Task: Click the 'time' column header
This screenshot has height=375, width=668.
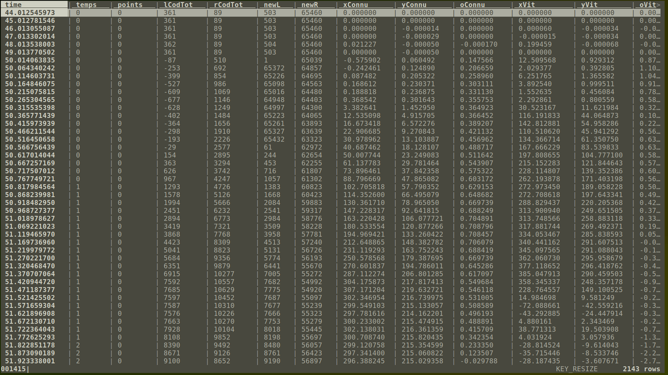Action: [13, 4]
